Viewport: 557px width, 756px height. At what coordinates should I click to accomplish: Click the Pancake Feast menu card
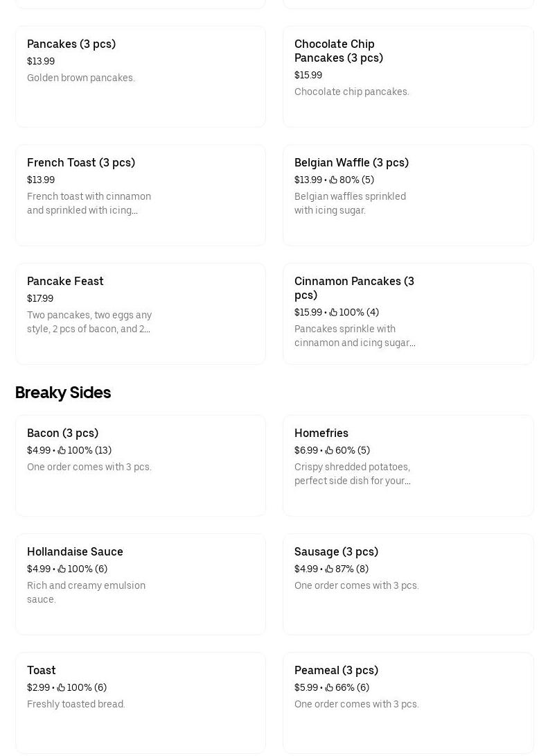click(140, 313)
